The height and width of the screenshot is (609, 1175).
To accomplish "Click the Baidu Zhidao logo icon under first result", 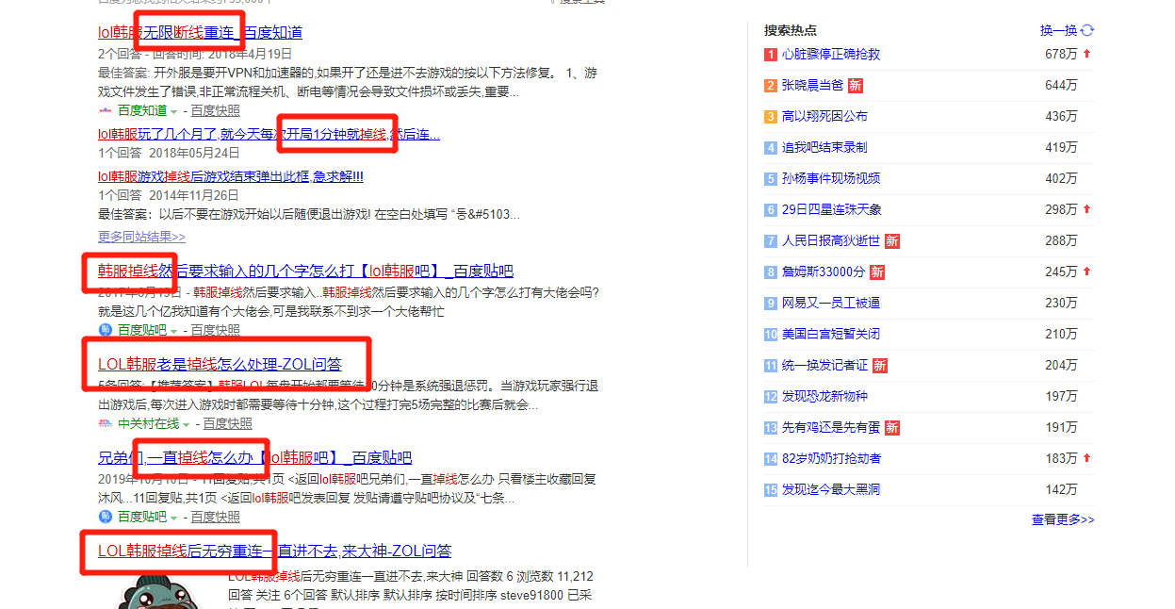I will (x=106, y=111).
